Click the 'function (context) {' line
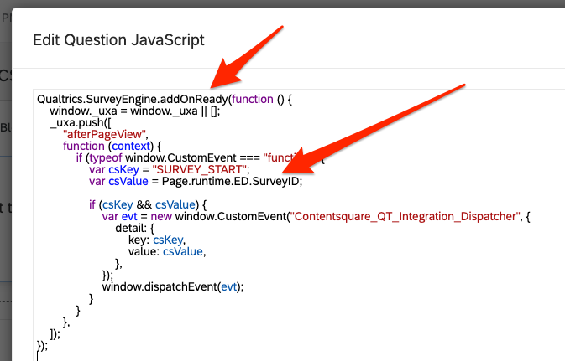The height and width of the screenshot is (361, 565). tap(112, 146)
